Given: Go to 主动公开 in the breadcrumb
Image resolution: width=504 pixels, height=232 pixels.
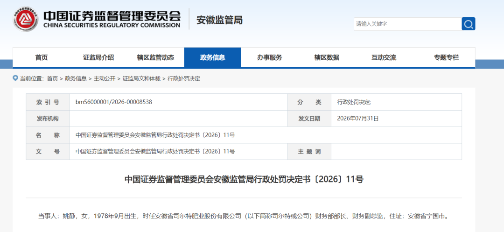Looking at the screenshot, I should (105, 78).
